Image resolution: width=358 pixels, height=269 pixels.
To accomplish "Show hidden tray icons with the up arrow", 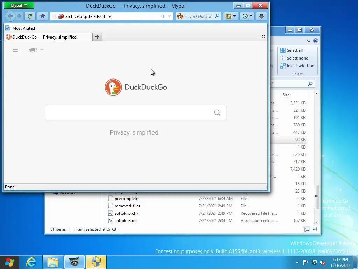I will (297, 262).
